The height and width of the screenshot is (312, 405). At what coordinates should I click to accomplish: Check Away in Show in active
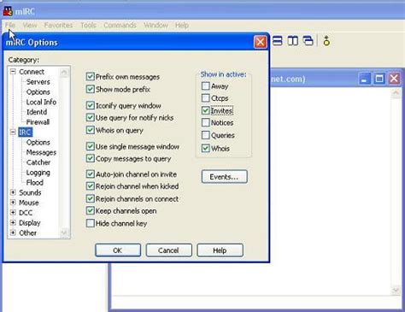coord(205,85)
